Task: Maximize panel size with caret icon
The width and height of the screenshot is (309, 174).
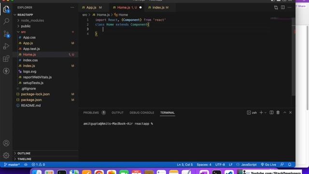Action: [285, 113]
